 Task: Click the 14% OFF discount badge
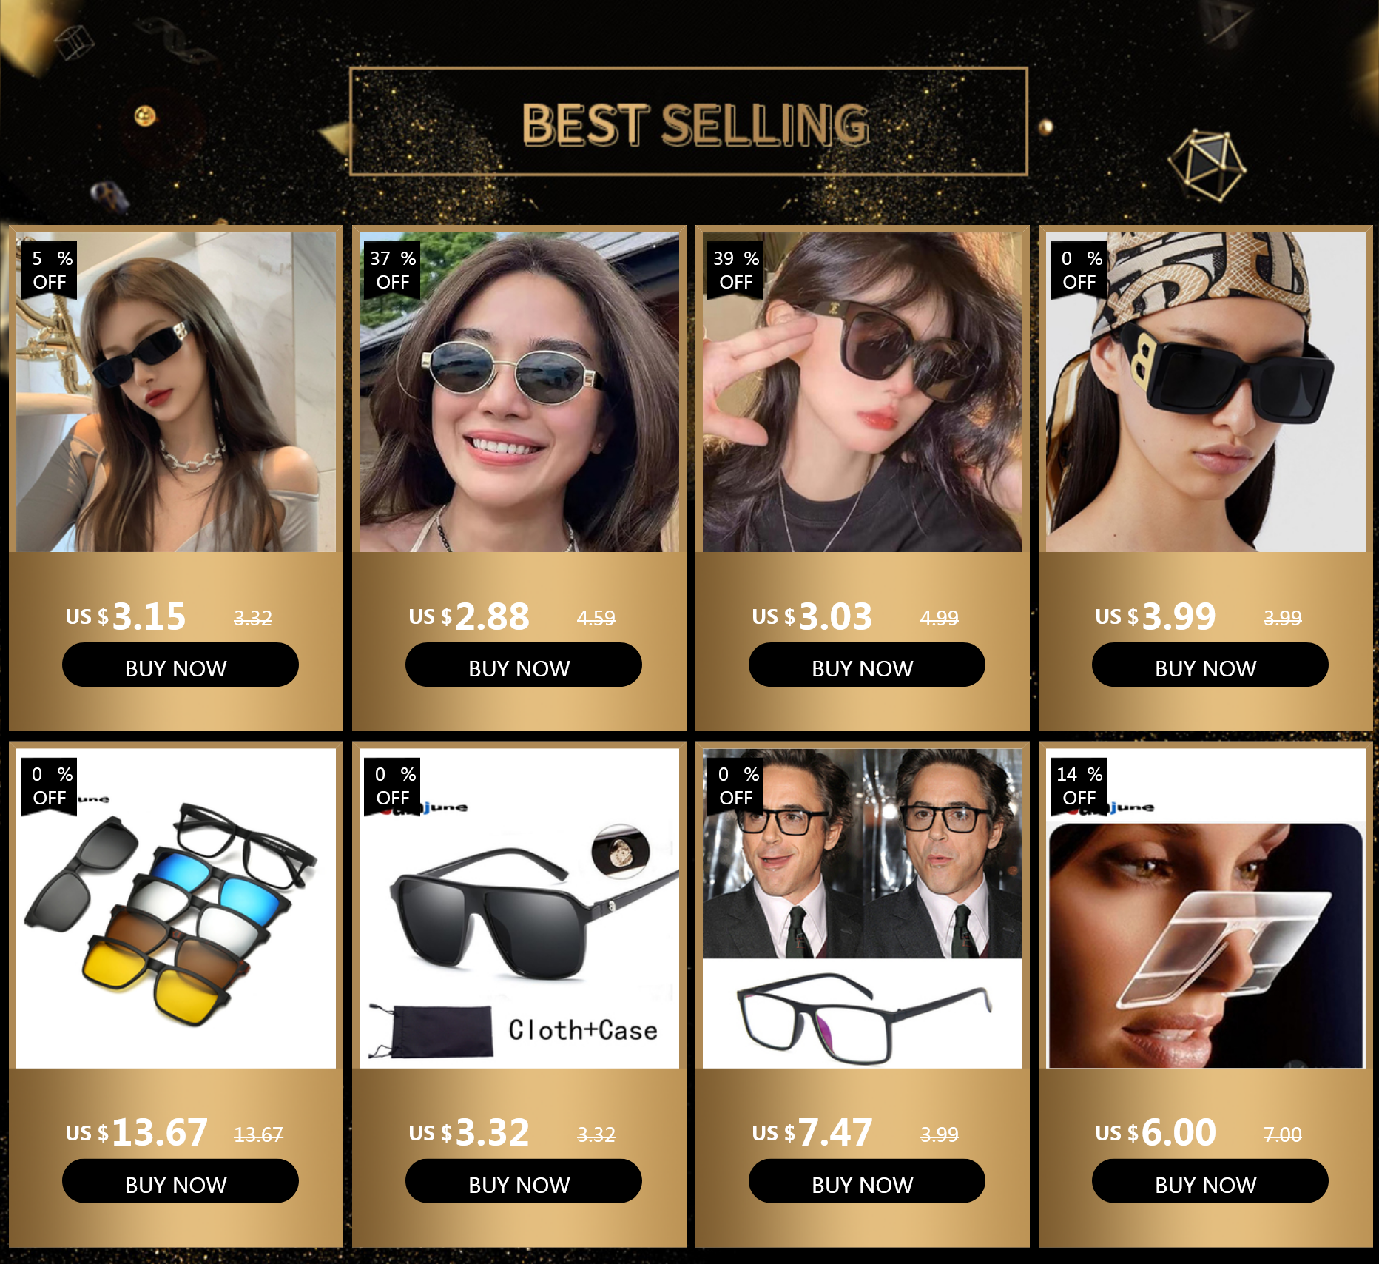point(1079,786)
